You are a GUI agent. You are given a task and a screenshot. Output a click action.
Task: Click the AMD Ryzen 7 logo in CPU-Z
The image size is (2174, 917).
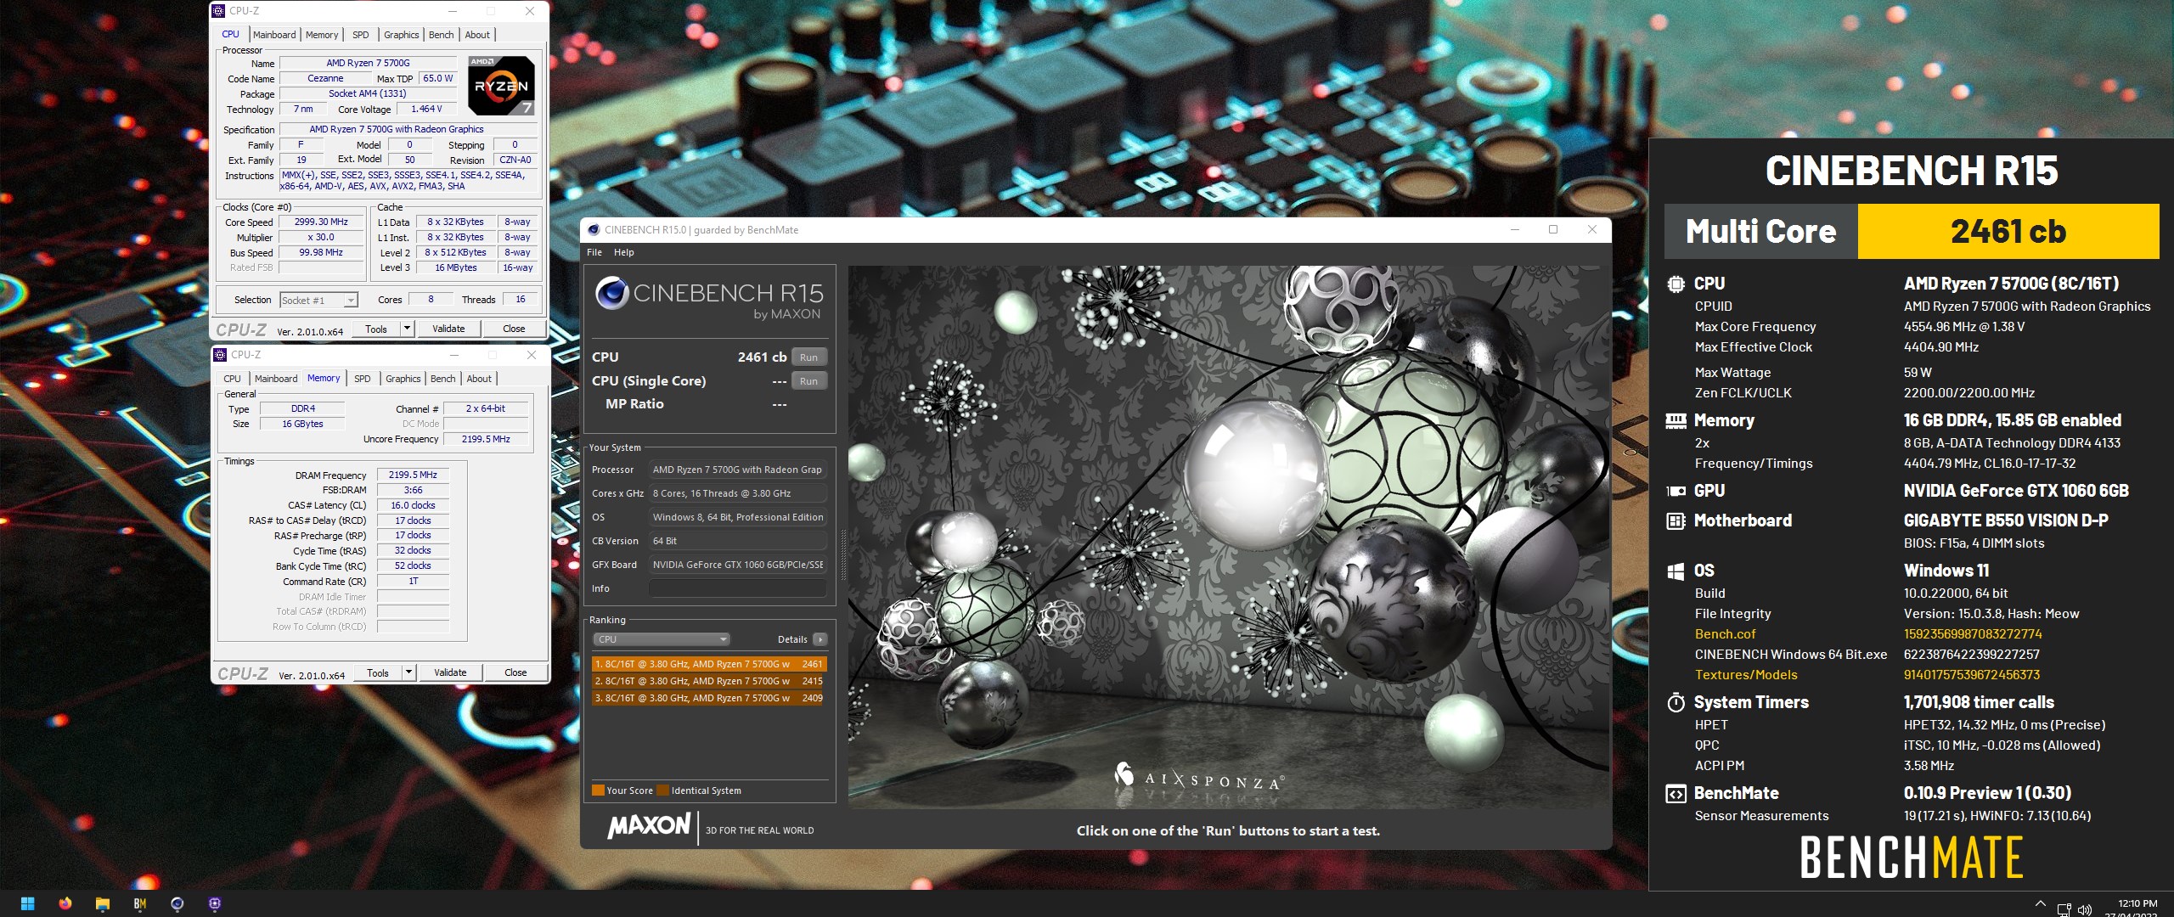(x=502, y=86)
